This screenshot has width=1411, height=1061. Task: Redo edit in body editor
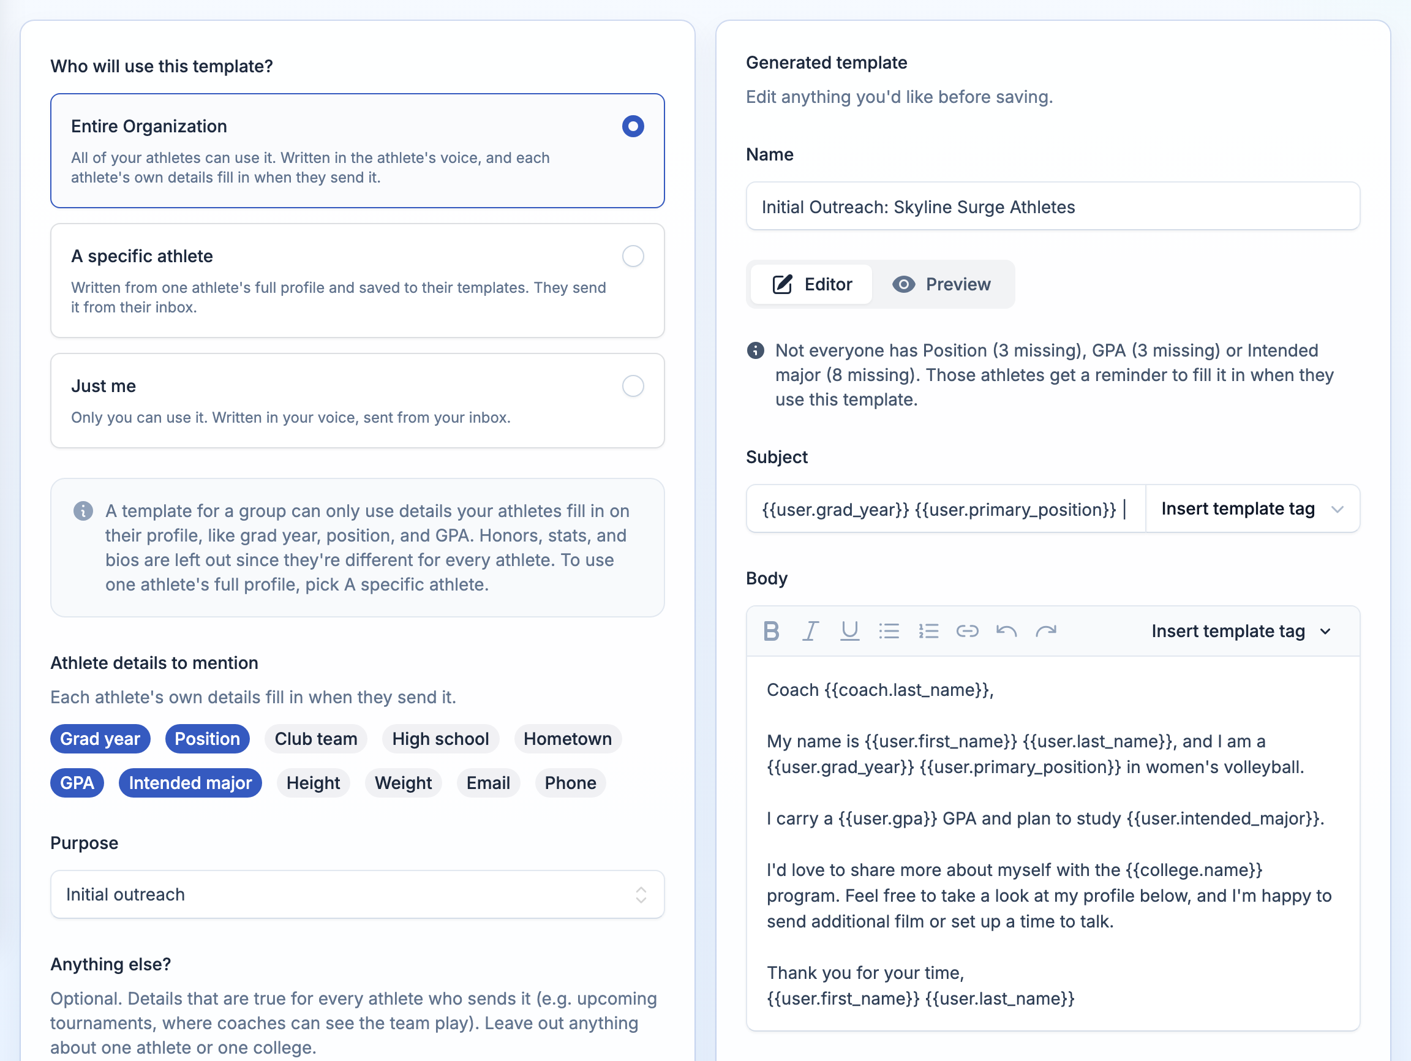pyautogui.click(x=1046, y=631)
